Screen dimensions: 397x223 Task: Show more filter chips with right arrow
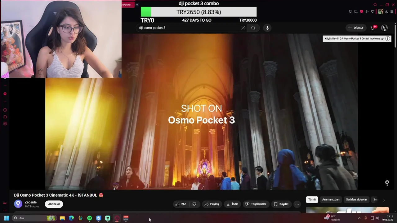pos(384,200)
